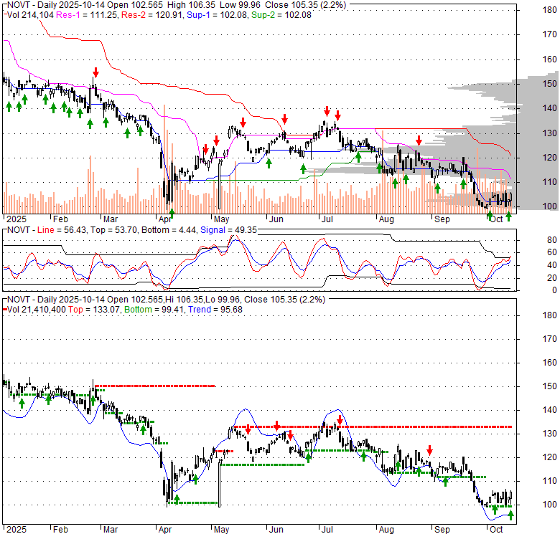The width and height of the screenshot is (560, 534).
Task: Click the tall April volume bar on the top chart
Action: (x=164, y=159)
